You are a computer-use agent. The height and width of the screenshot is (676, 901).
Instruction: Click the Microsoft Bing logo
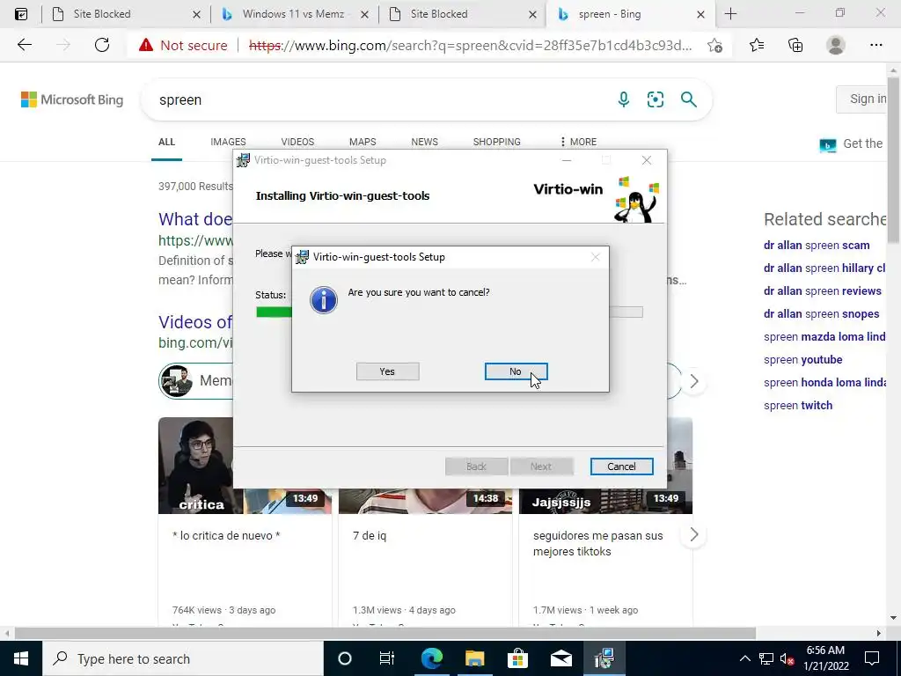pos(72,99)
